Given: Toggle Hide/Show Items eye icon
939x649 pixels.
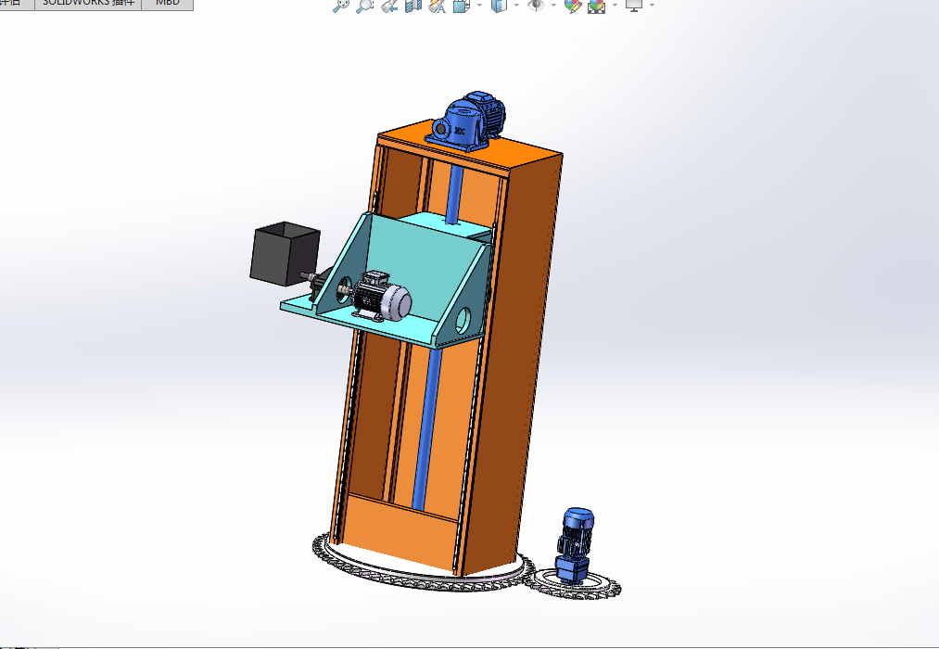Looking at the screenshot, I should tap(536, 6).
